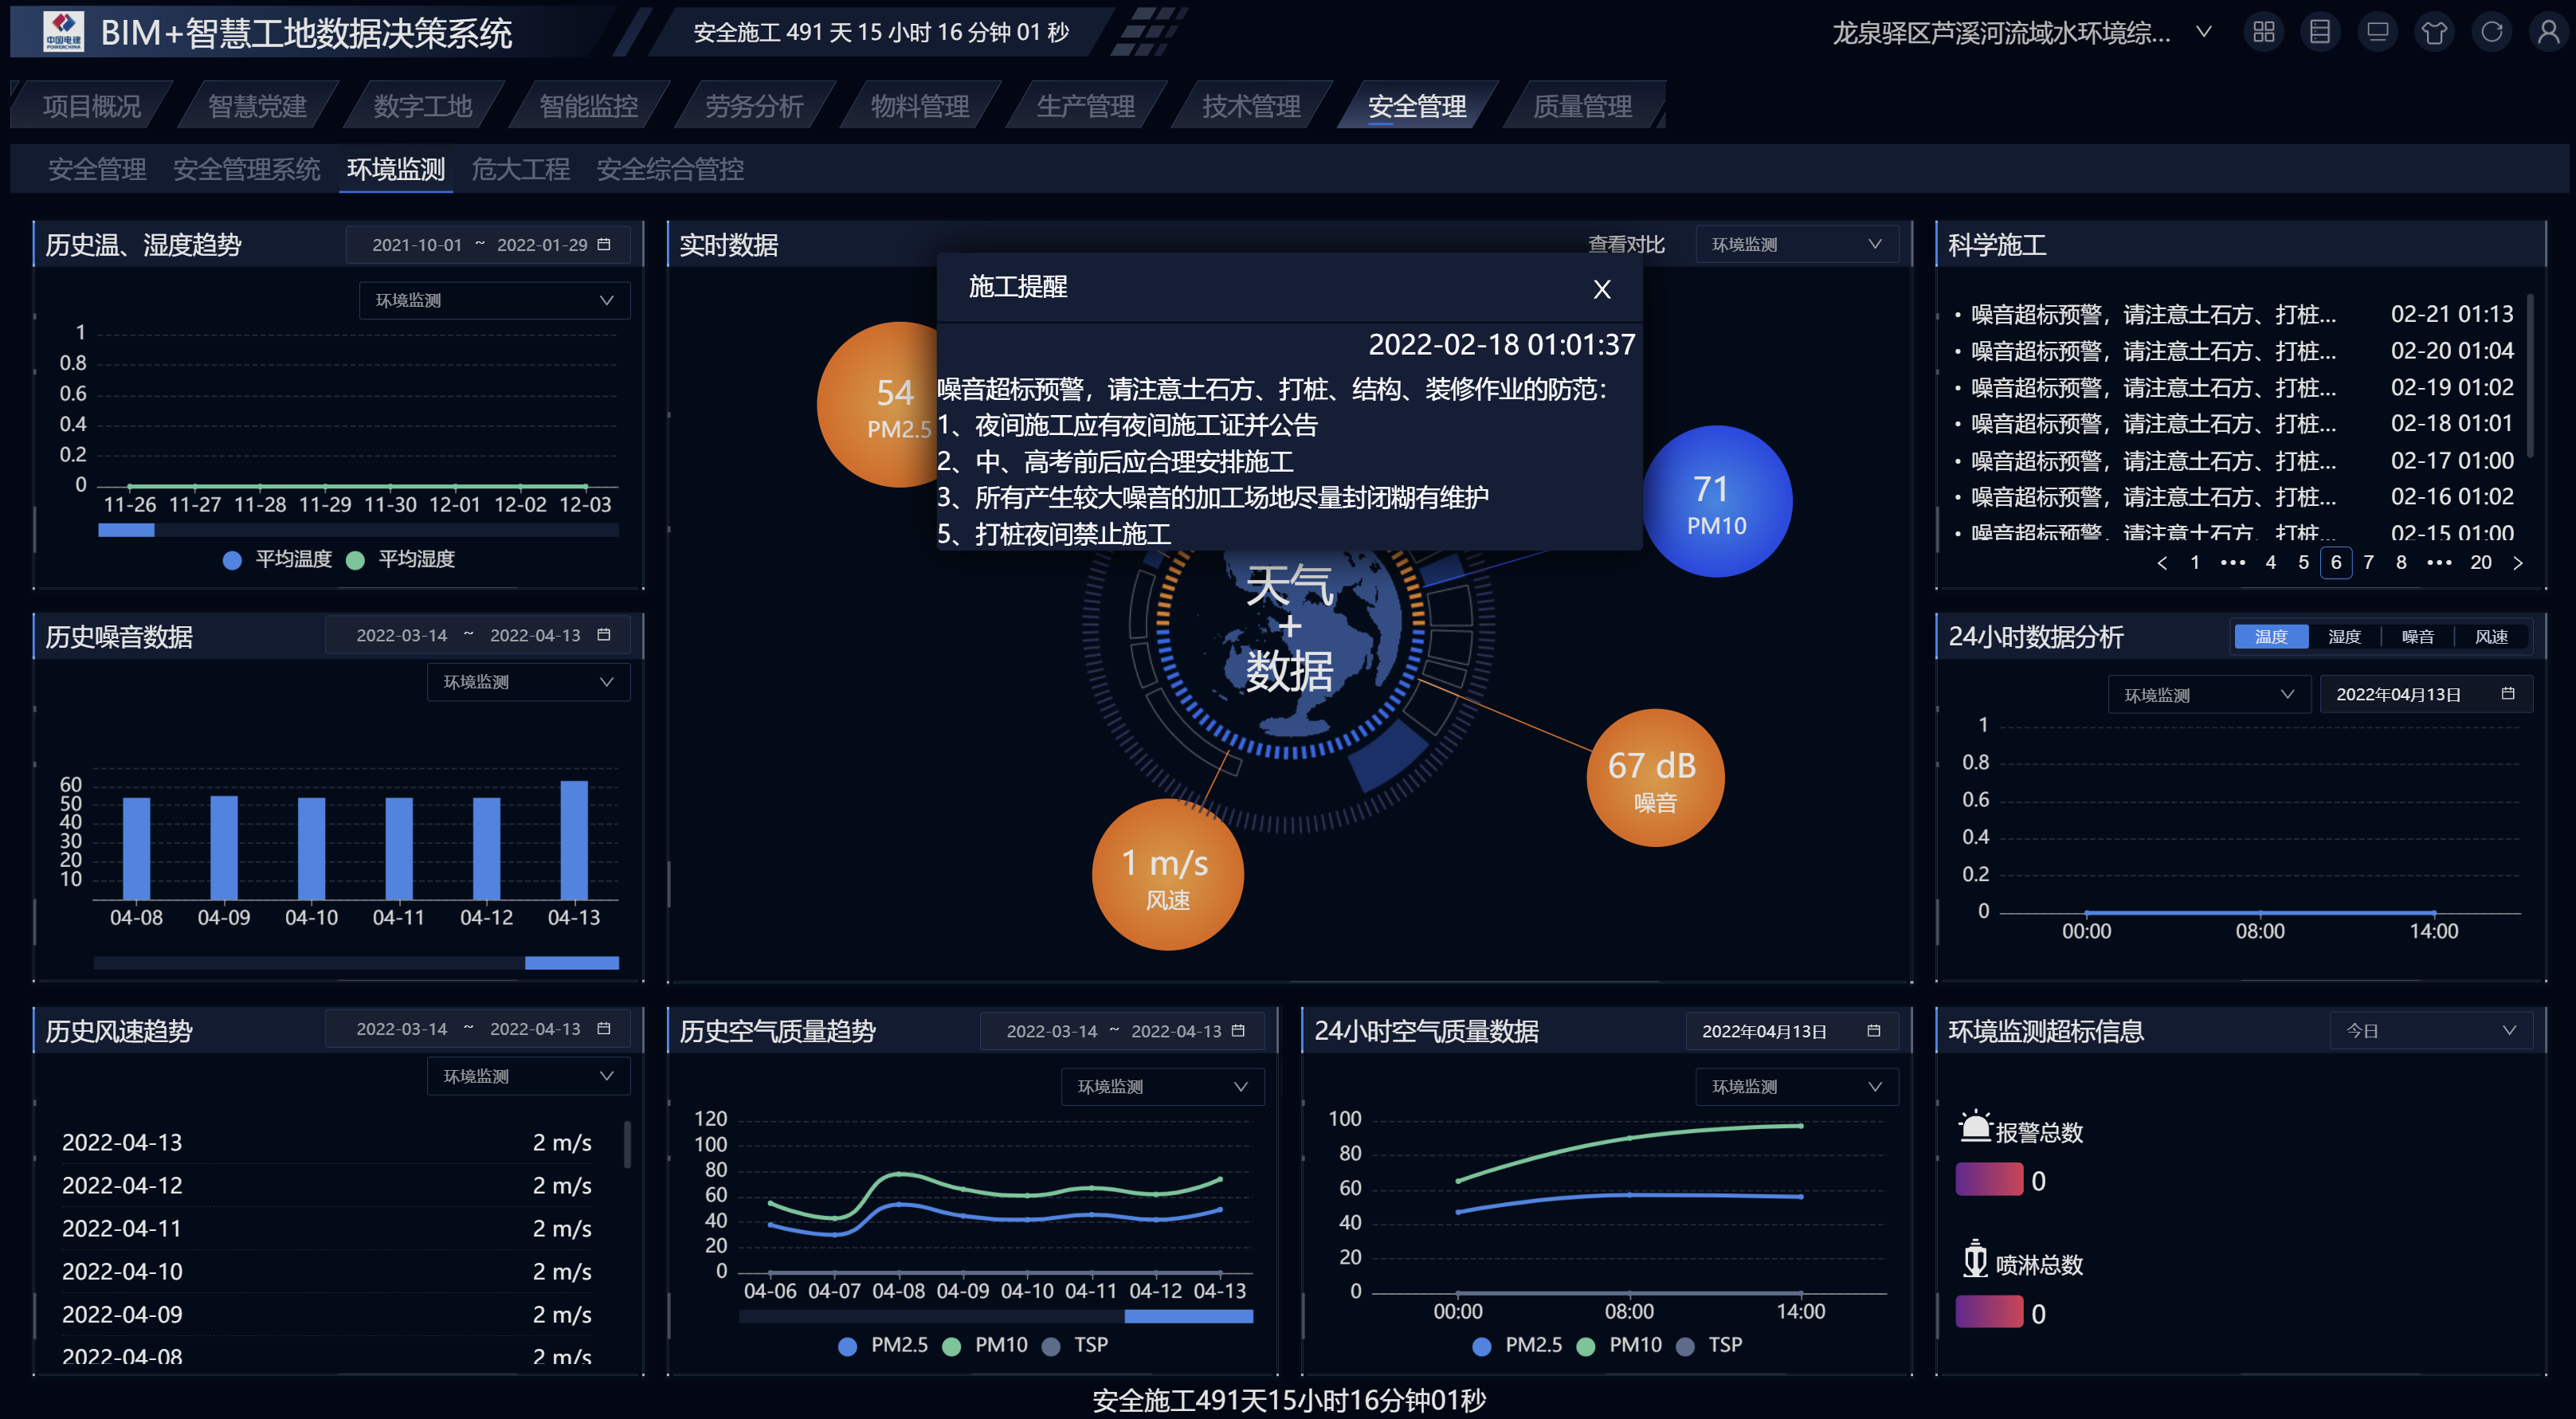Open the theme skin shirt icon
The image size is (2576, 1419).
pyautogui.click(x=2434, y=32)
